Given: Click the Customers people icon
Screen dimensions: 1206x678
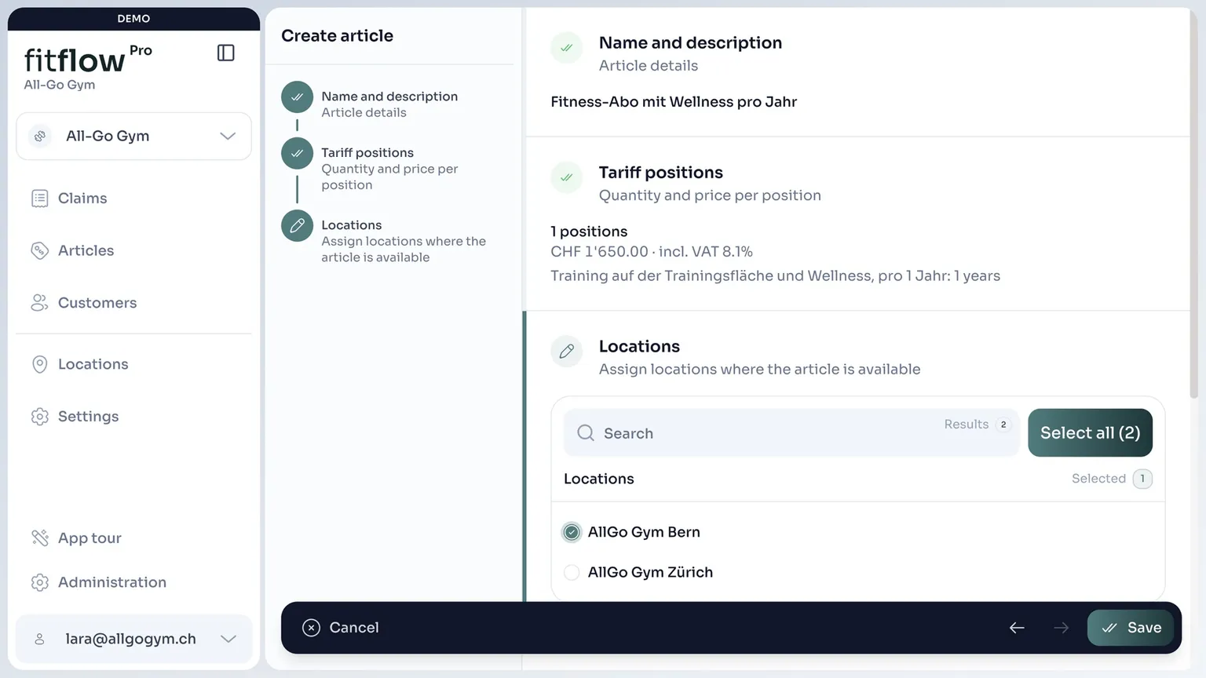Looking at the screenshot, I should 40,303.
